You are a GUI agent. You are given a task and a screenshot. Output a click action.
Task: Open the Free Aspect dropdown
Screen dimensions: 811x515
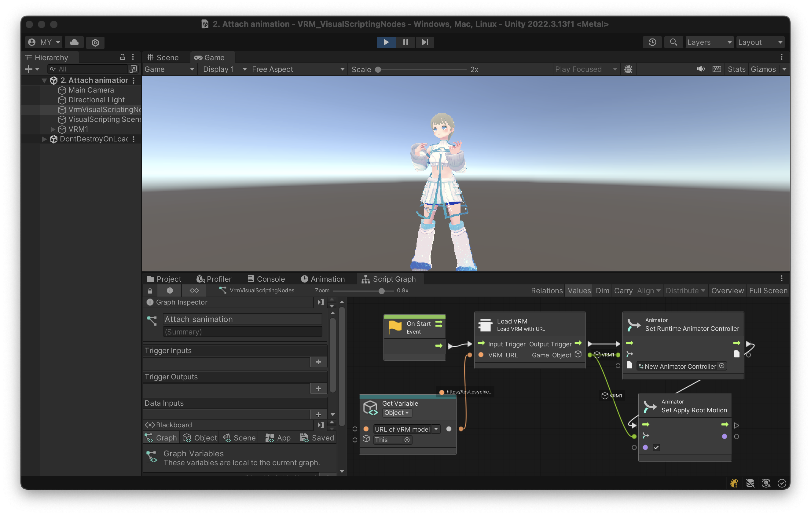click(x=299, y=69)
